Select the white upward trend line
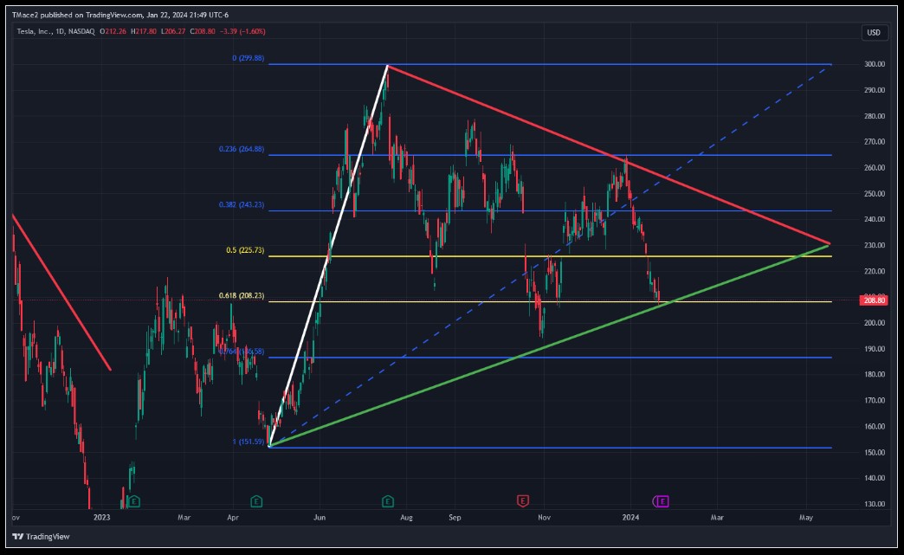Image resolution: width=904 pixels, height=555 pixels. click(x=329, y=253)
